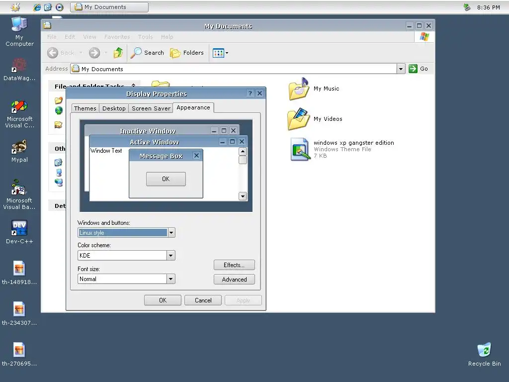
Task: Open the Search pane in My Documents
Action: [x=147, y=53]
